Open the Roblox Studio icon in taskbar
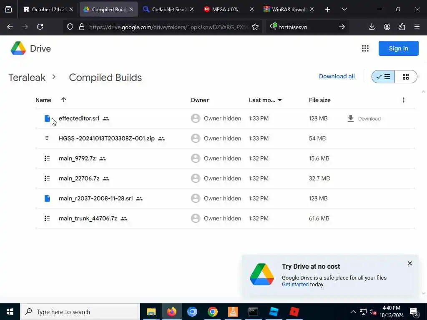The width and height of the screenshot is (427, 320). point(274,312)
